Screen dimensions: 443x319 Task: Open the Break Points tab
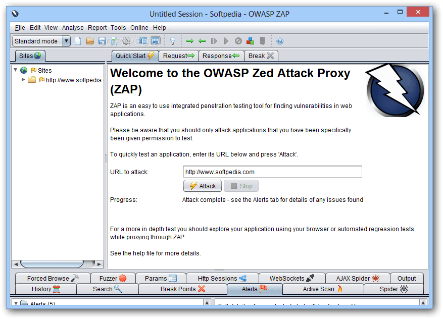[x=183, y=289]
